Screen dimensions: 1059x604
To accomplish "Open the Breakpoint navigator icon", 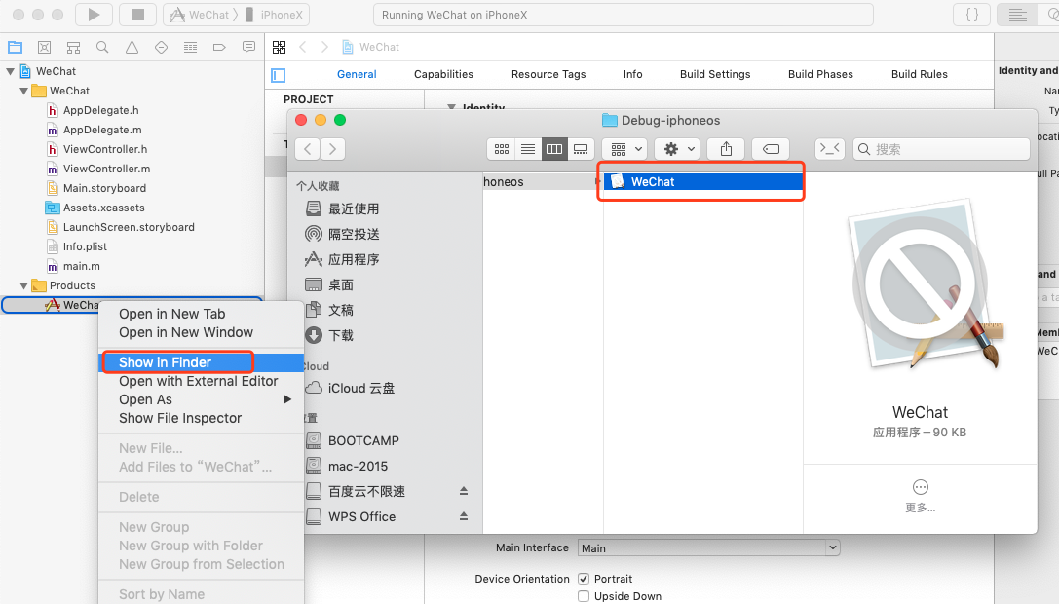I will [219, 47].
